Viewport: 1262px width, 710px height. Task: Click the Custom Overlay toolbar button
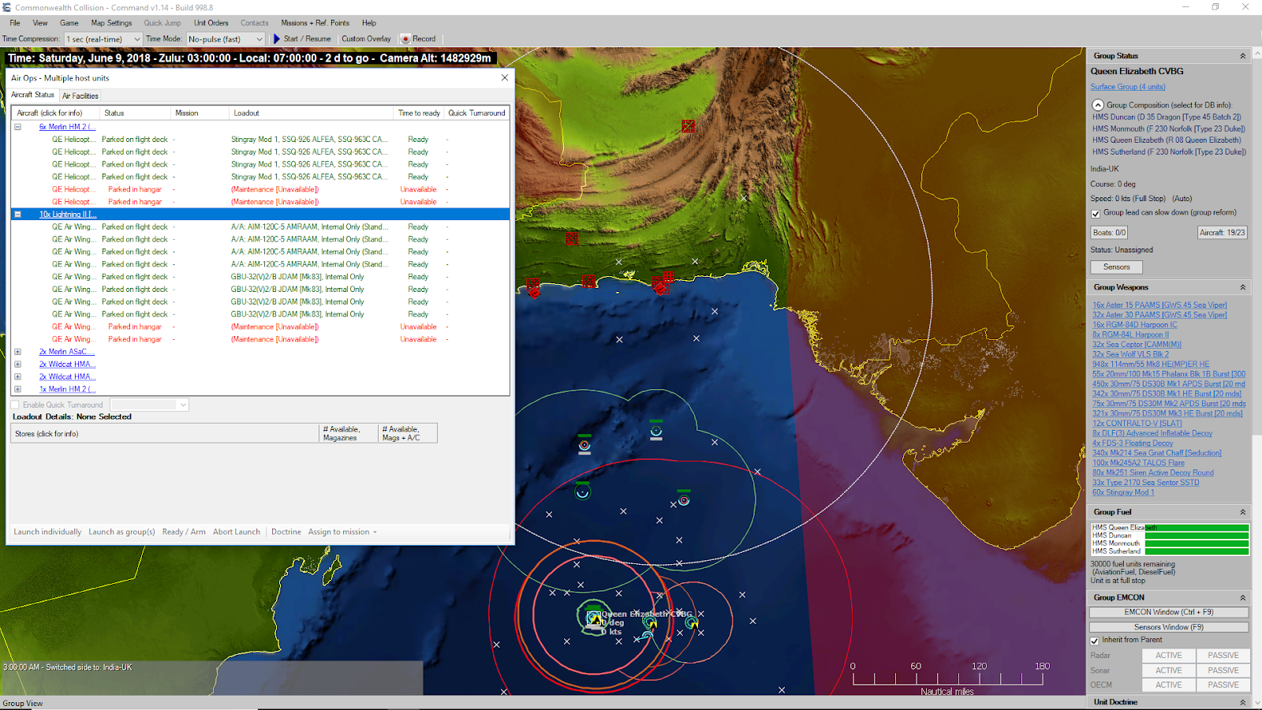click(x=366, y=39)
